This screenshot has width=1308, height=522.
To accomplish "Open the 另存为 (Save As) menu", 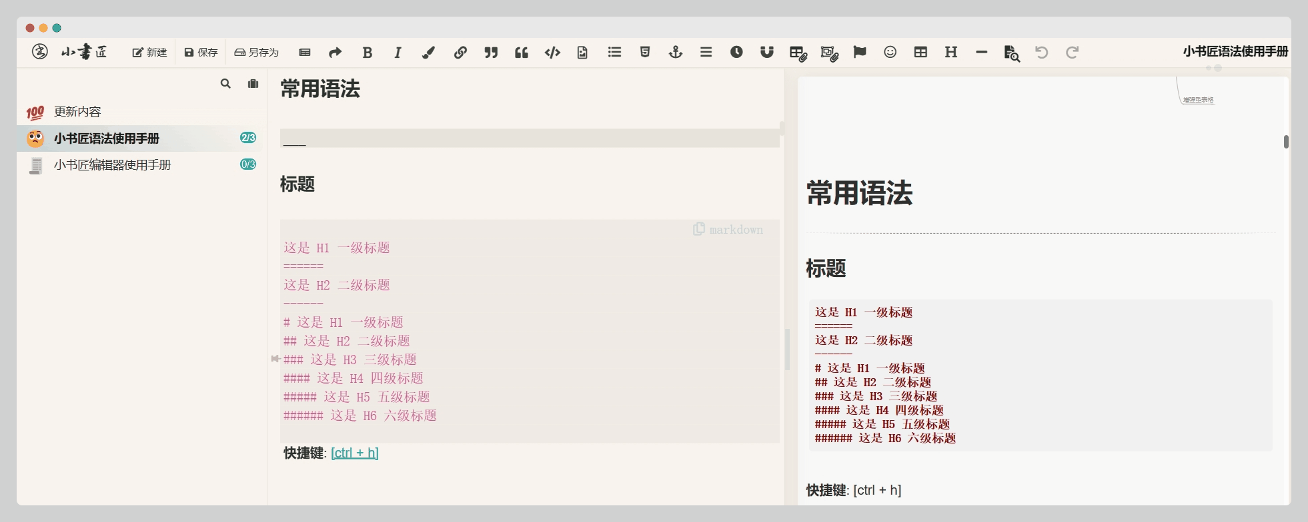I will [x=257, y=53].
